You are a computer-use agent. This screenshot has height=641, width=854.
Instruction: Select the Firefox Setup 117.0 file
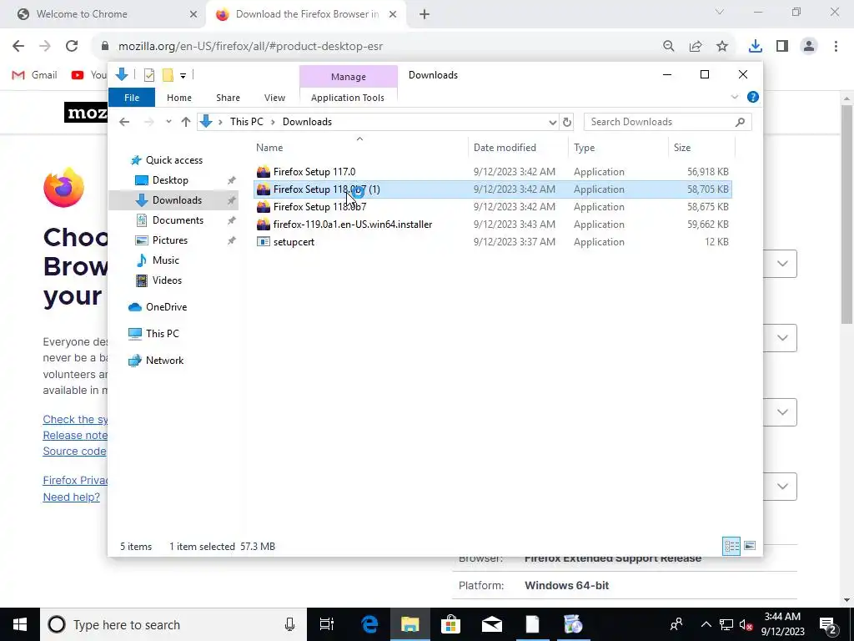[493, 172]
